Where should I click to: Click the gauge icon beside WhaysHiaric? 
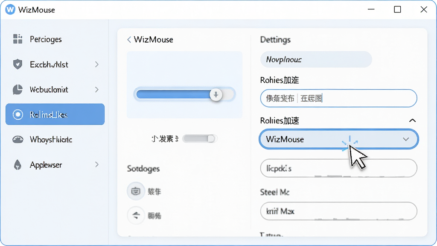17,139
